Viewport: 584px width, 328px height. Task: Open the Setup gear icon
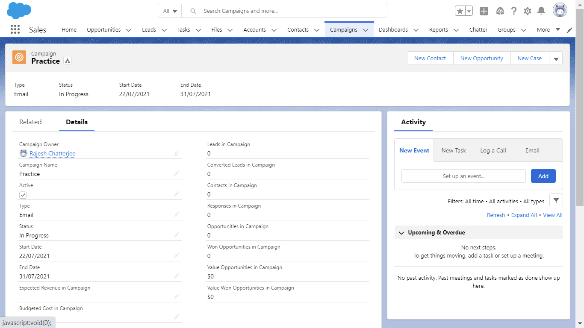point(528,11)
